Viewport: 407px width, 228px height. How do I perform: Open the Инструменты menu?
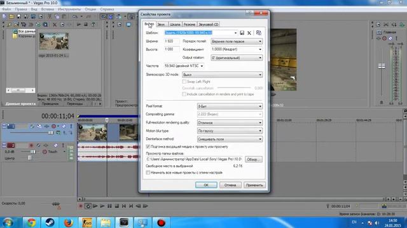(x=69, y=9)
